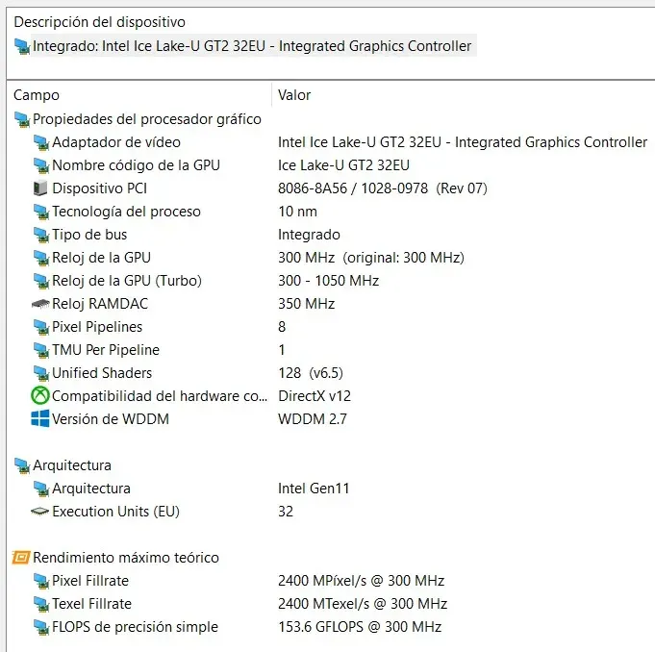Click the Rendimiento máximo teórico group icon

(x=21, y=558)
